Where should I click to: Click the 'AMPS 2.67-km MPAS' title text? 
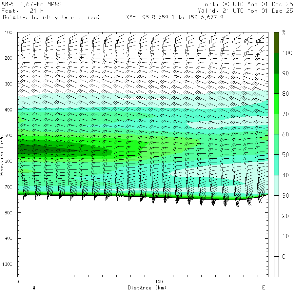31,4
